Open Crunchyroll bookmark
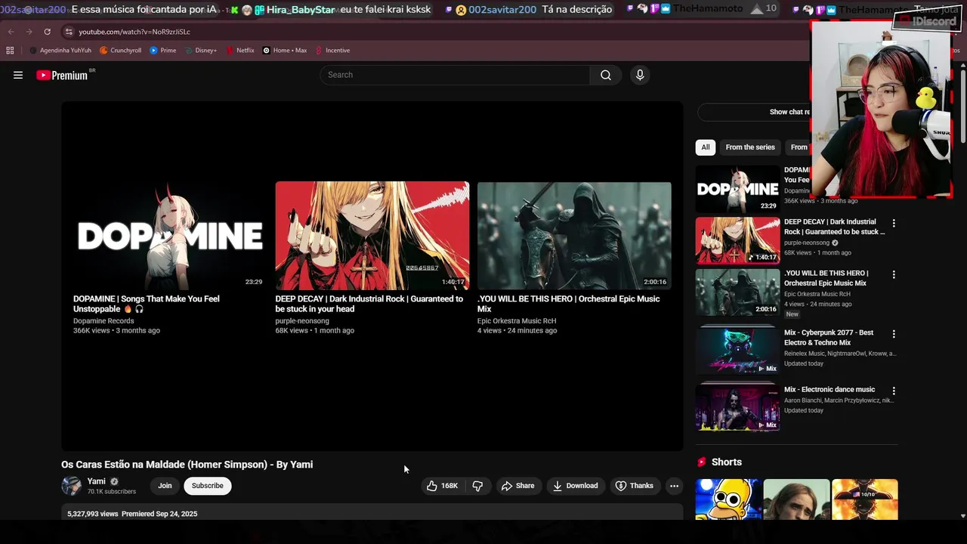967x544 pixels. tap(121, 51)
